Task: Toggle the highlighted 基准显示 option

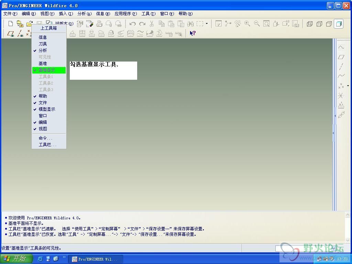Action: (x=49, y=70)
